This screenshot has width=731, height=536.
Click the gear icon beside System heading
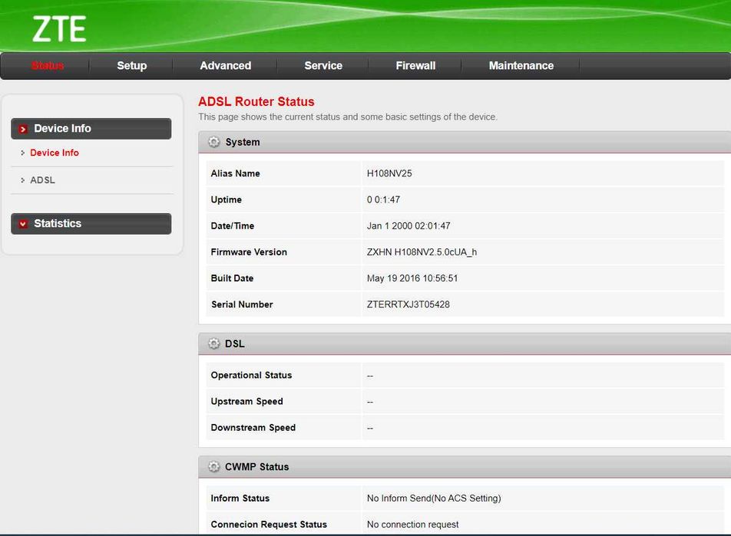[x=213, y=142]
